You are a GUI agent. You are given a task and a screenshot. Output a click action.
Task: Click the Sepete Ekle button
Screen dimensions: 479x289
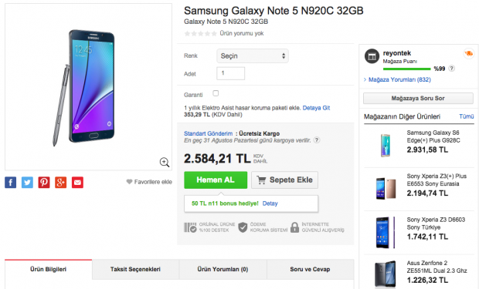point(285,180)
